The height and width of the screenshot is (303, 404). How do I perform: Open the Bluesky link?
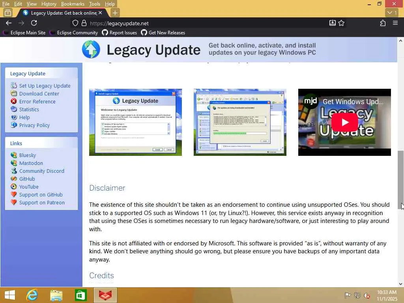28,155
